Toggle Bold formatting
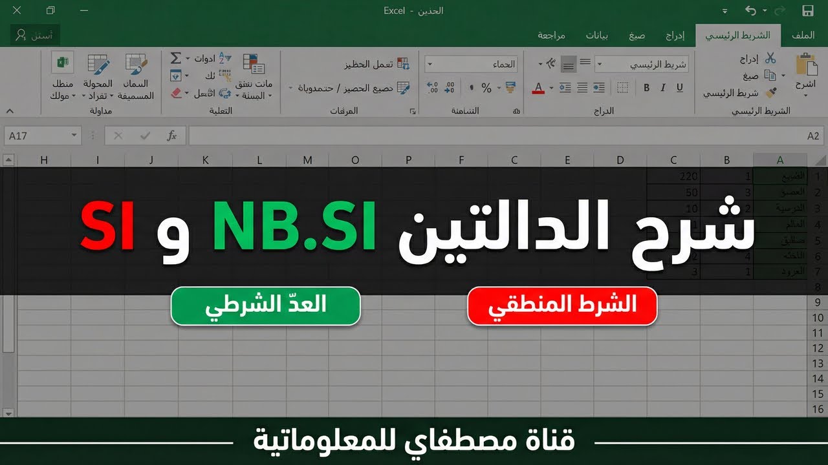The image size is (828, 465). [646, 88]
